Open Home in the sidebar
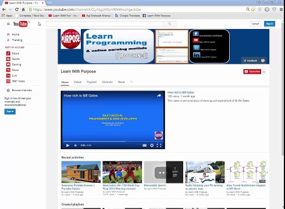Screen dimensions: 285x209 pos(13,34)
